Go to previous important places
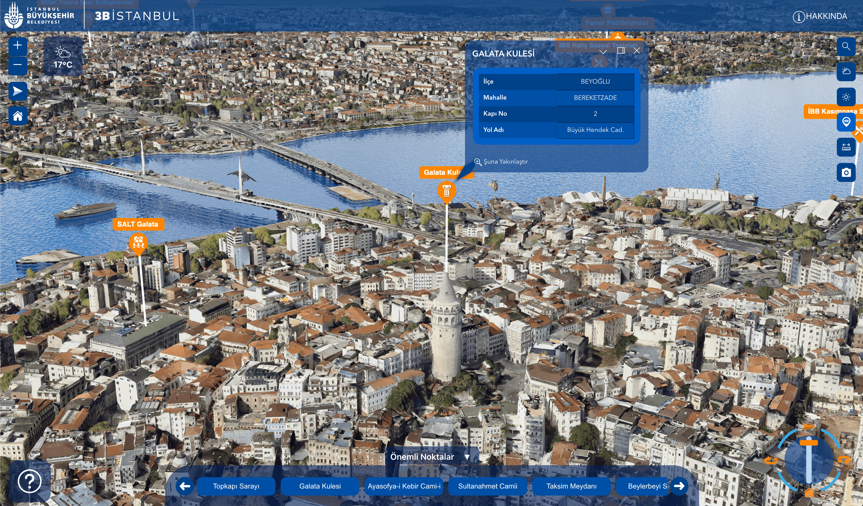The width and height of the screenshot is (863, 506). (185, 486)
